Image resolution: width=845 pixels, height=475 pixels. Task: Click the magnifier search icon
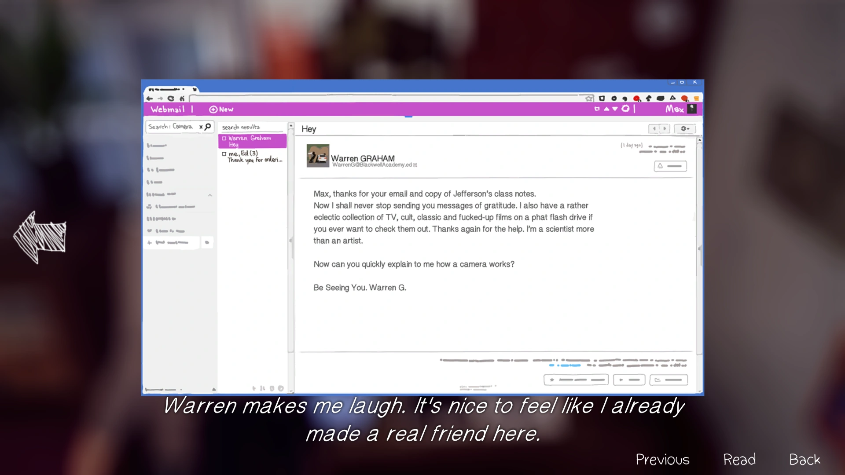(x=208, y=127)
